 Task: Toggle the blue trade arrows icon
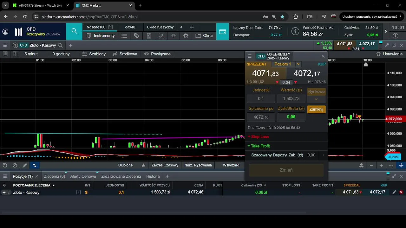pos(35,165)
